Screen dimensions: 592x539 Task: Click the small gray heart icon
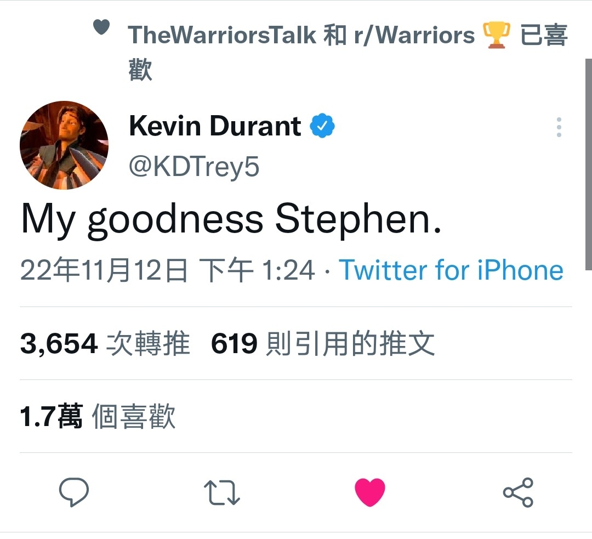tap(101, 27)
